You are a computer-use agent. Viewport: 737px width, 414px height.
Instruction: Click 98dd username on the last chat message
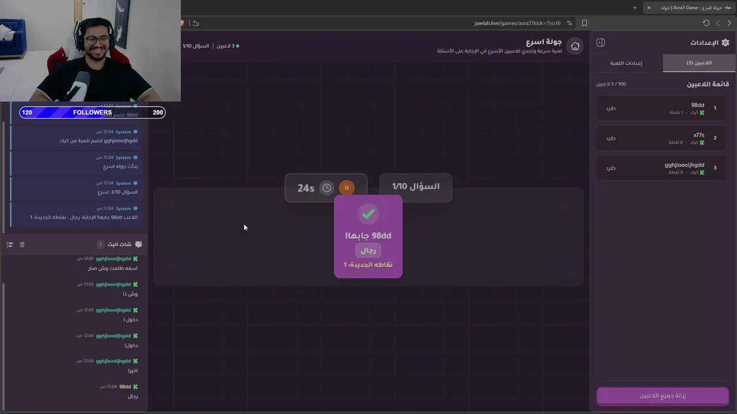pos(125,387)
